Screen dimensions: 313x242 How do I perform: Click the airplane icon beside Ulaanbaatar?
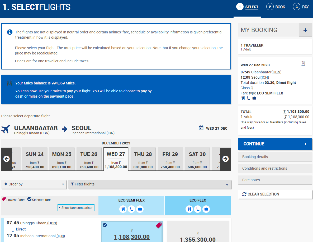tap(6, 129)
